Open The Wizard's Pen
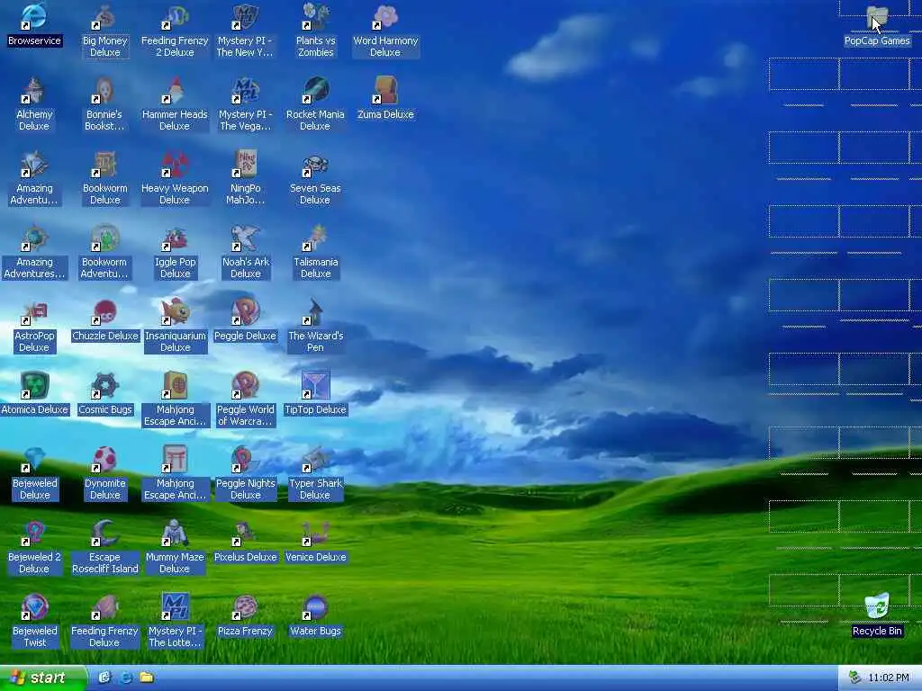Viewport: 922px width, 691px height. (315, 327)
